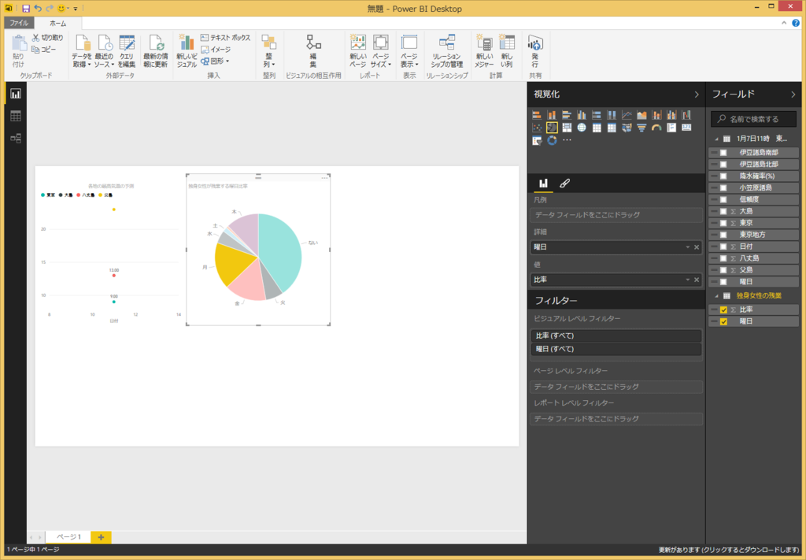
Task: Select the stacked column chart visualization
Action: coord(552,115)
